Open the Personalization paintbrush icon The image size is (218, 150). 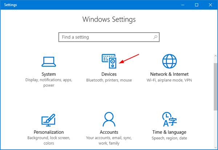click(x=48, y=120)
